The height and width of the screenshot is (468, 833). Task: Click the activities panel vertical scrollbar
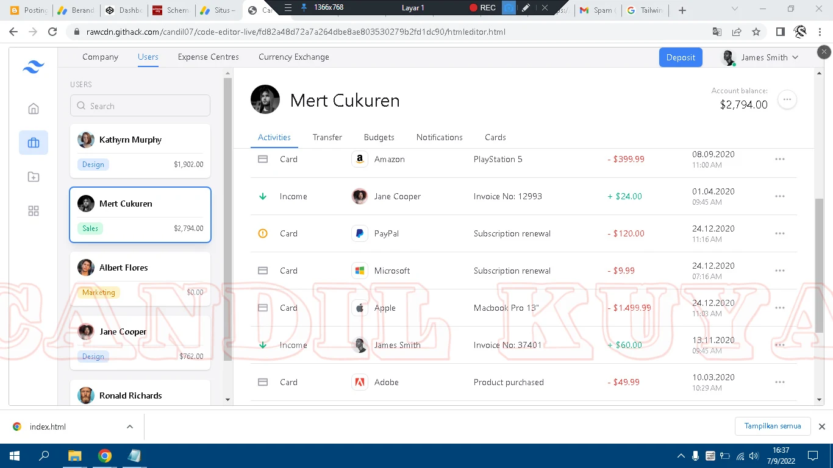(x=819, y=265)
